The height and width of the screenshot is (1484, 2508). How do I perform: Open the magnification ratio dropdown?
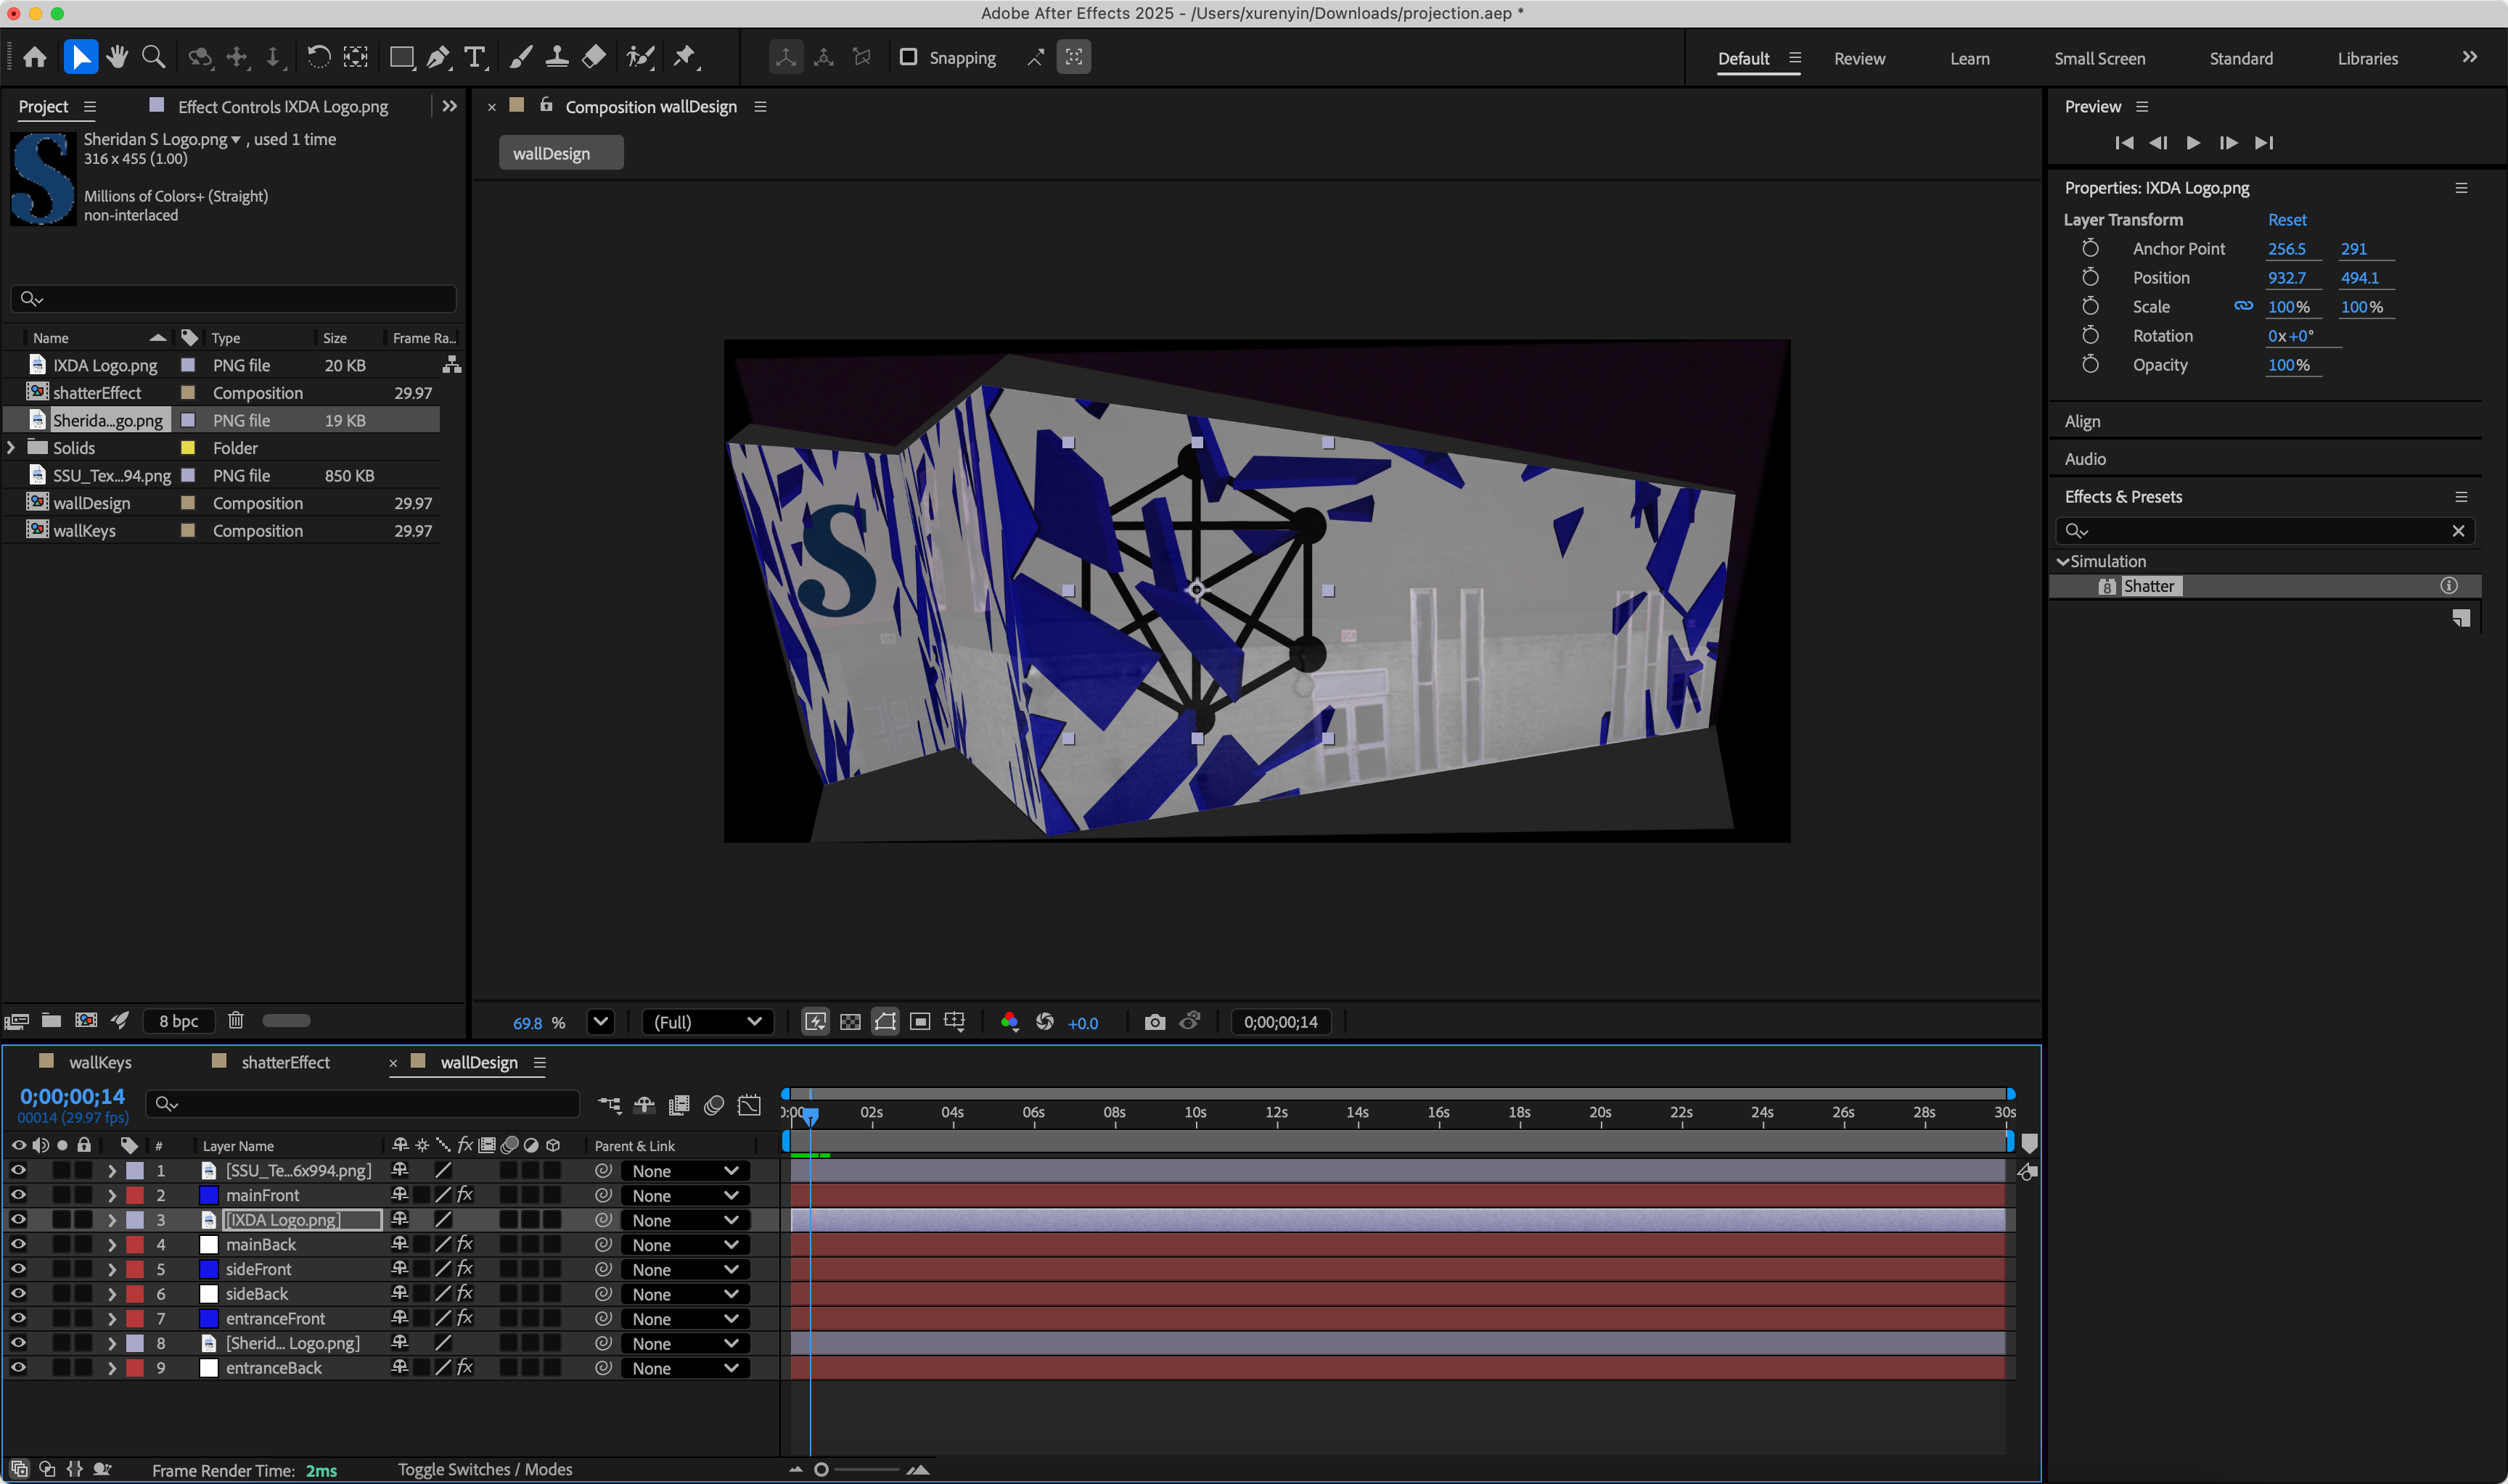click(x=599, y=1021)
